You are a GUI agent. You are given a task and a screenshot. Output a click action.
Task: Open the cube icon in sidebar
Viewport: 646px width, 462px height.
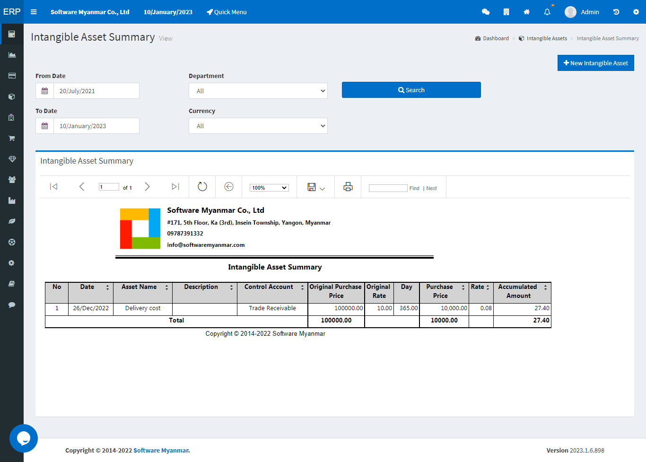12,96
